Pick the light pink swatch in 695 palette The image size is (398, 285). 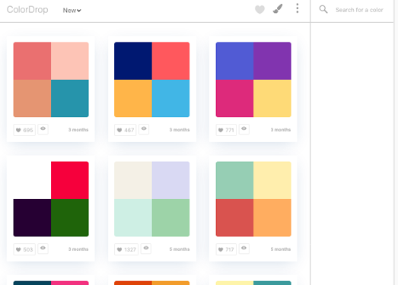[x=70, y=61]
